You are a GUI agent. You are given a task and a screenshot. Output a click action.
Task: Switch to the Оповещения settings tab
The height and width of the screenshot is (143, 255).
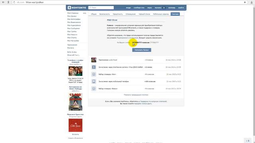point(131,14)
